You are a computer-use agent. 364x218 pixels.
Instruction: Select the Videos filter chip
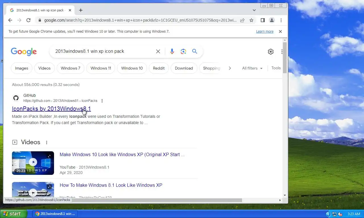coord(44,68)
